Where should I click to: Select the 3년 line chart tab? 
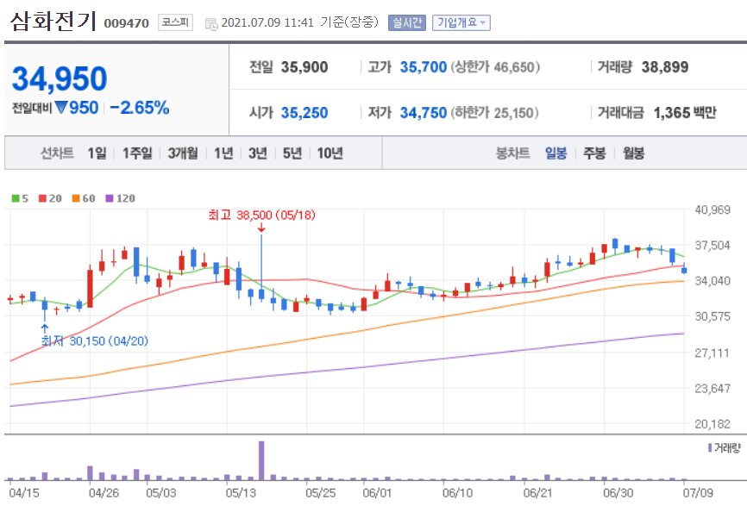click(x=258, y=153)
